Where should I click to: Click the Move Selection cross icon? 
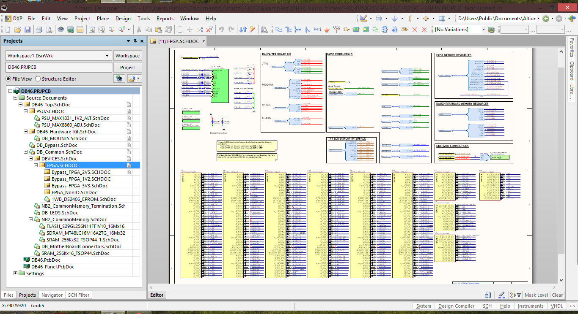coord(190,30)
